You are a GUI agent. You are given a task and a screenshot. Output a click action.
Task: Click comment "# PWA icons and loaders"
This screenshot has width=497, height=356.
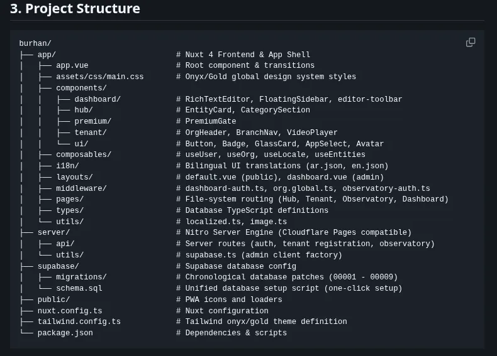click(x=229, y=299)
